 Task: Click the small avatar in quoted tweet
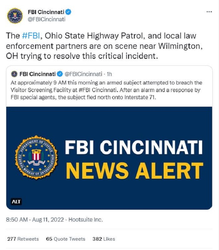coord(14,74)
